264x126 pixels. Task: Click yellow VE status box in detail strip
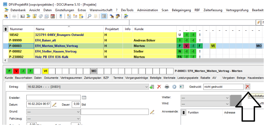point(45,71)
